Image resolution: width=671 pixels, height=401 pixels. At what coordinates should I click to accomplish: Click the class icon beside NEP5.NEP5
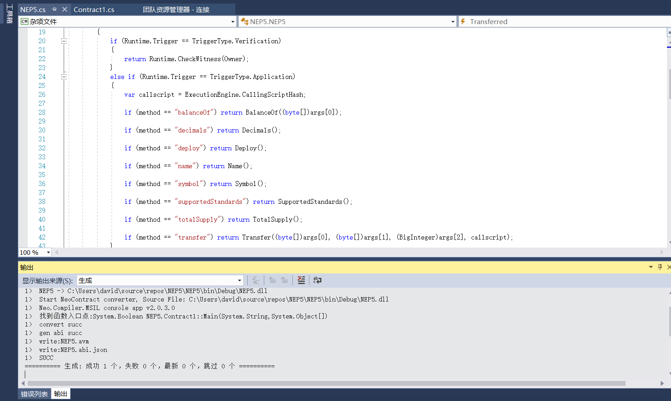click(245, 21)
